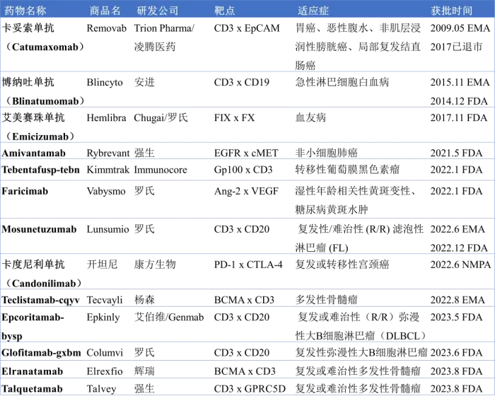Click the 辉瑞 company cell
This screenshot has height=401, width=495.
click(x=144, y=371)
